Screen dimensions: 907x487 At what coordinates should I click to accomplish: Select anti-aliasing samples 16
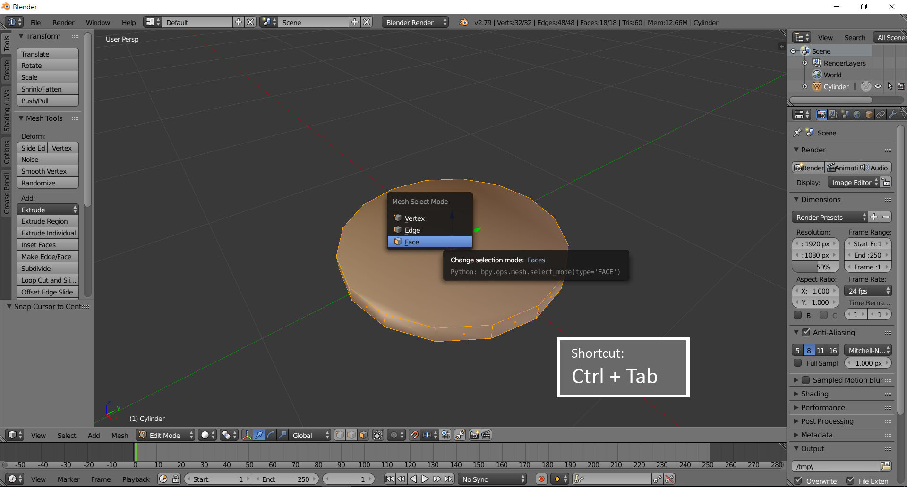pyautogui.click(x=833, y=350)
